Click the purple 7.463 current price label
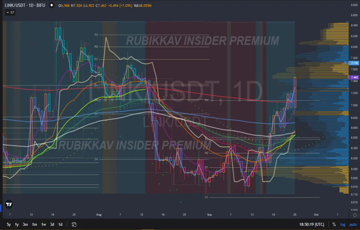Screen dimensions: 360x230 pos(354,77)
